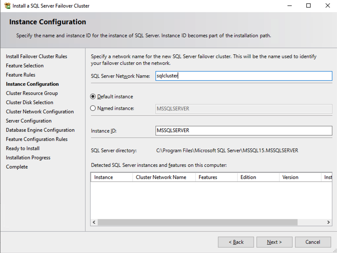Screen dimensions: 337x253
Task: Select the Default instance radio button
Action: (x=93, y=97)
